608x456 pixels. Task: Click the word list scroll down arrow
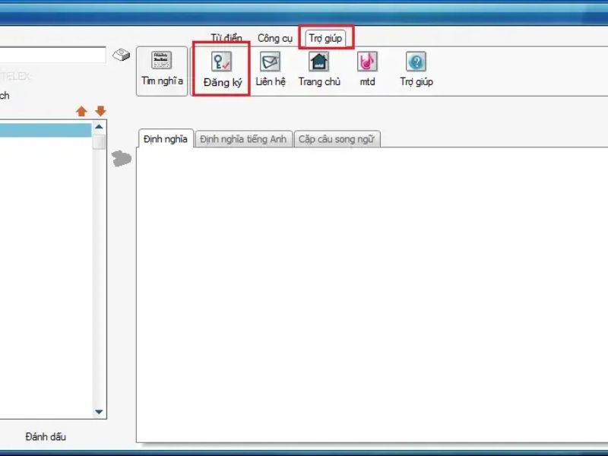99,412
